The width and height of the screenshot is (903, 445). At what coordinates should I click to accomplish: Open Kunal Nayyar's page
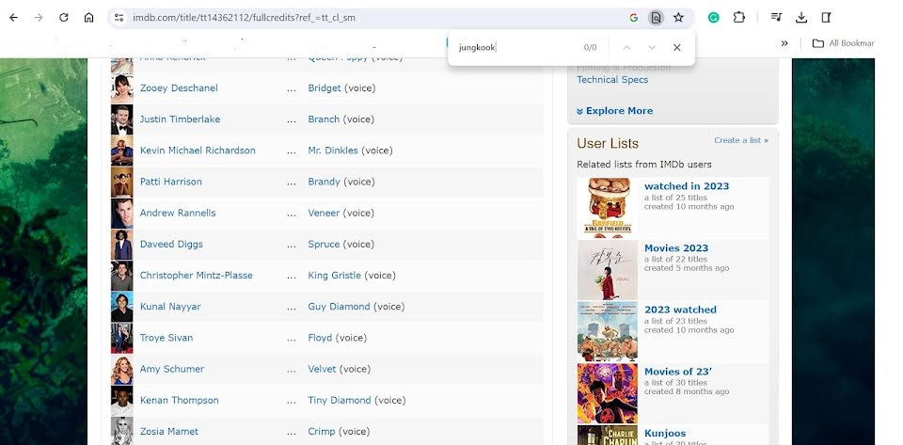pos(170,307)
